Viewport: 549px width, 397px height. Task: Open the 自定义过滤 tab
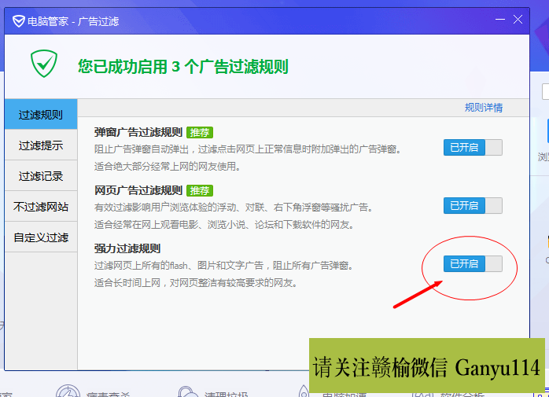pos(41,237)
